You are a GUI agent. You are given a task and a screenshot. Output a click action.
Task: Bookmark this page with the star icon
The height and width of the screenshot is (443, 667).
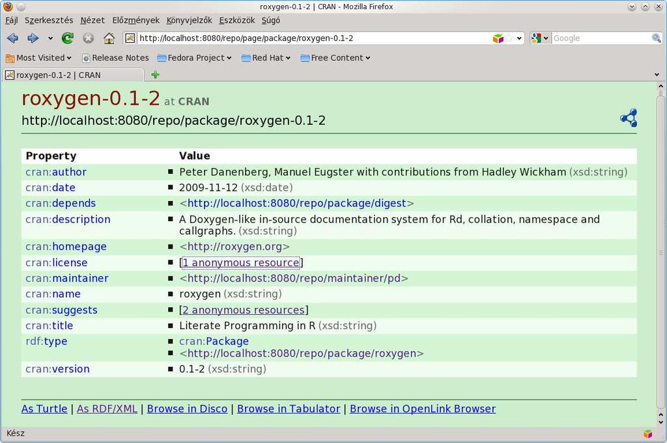509,38
